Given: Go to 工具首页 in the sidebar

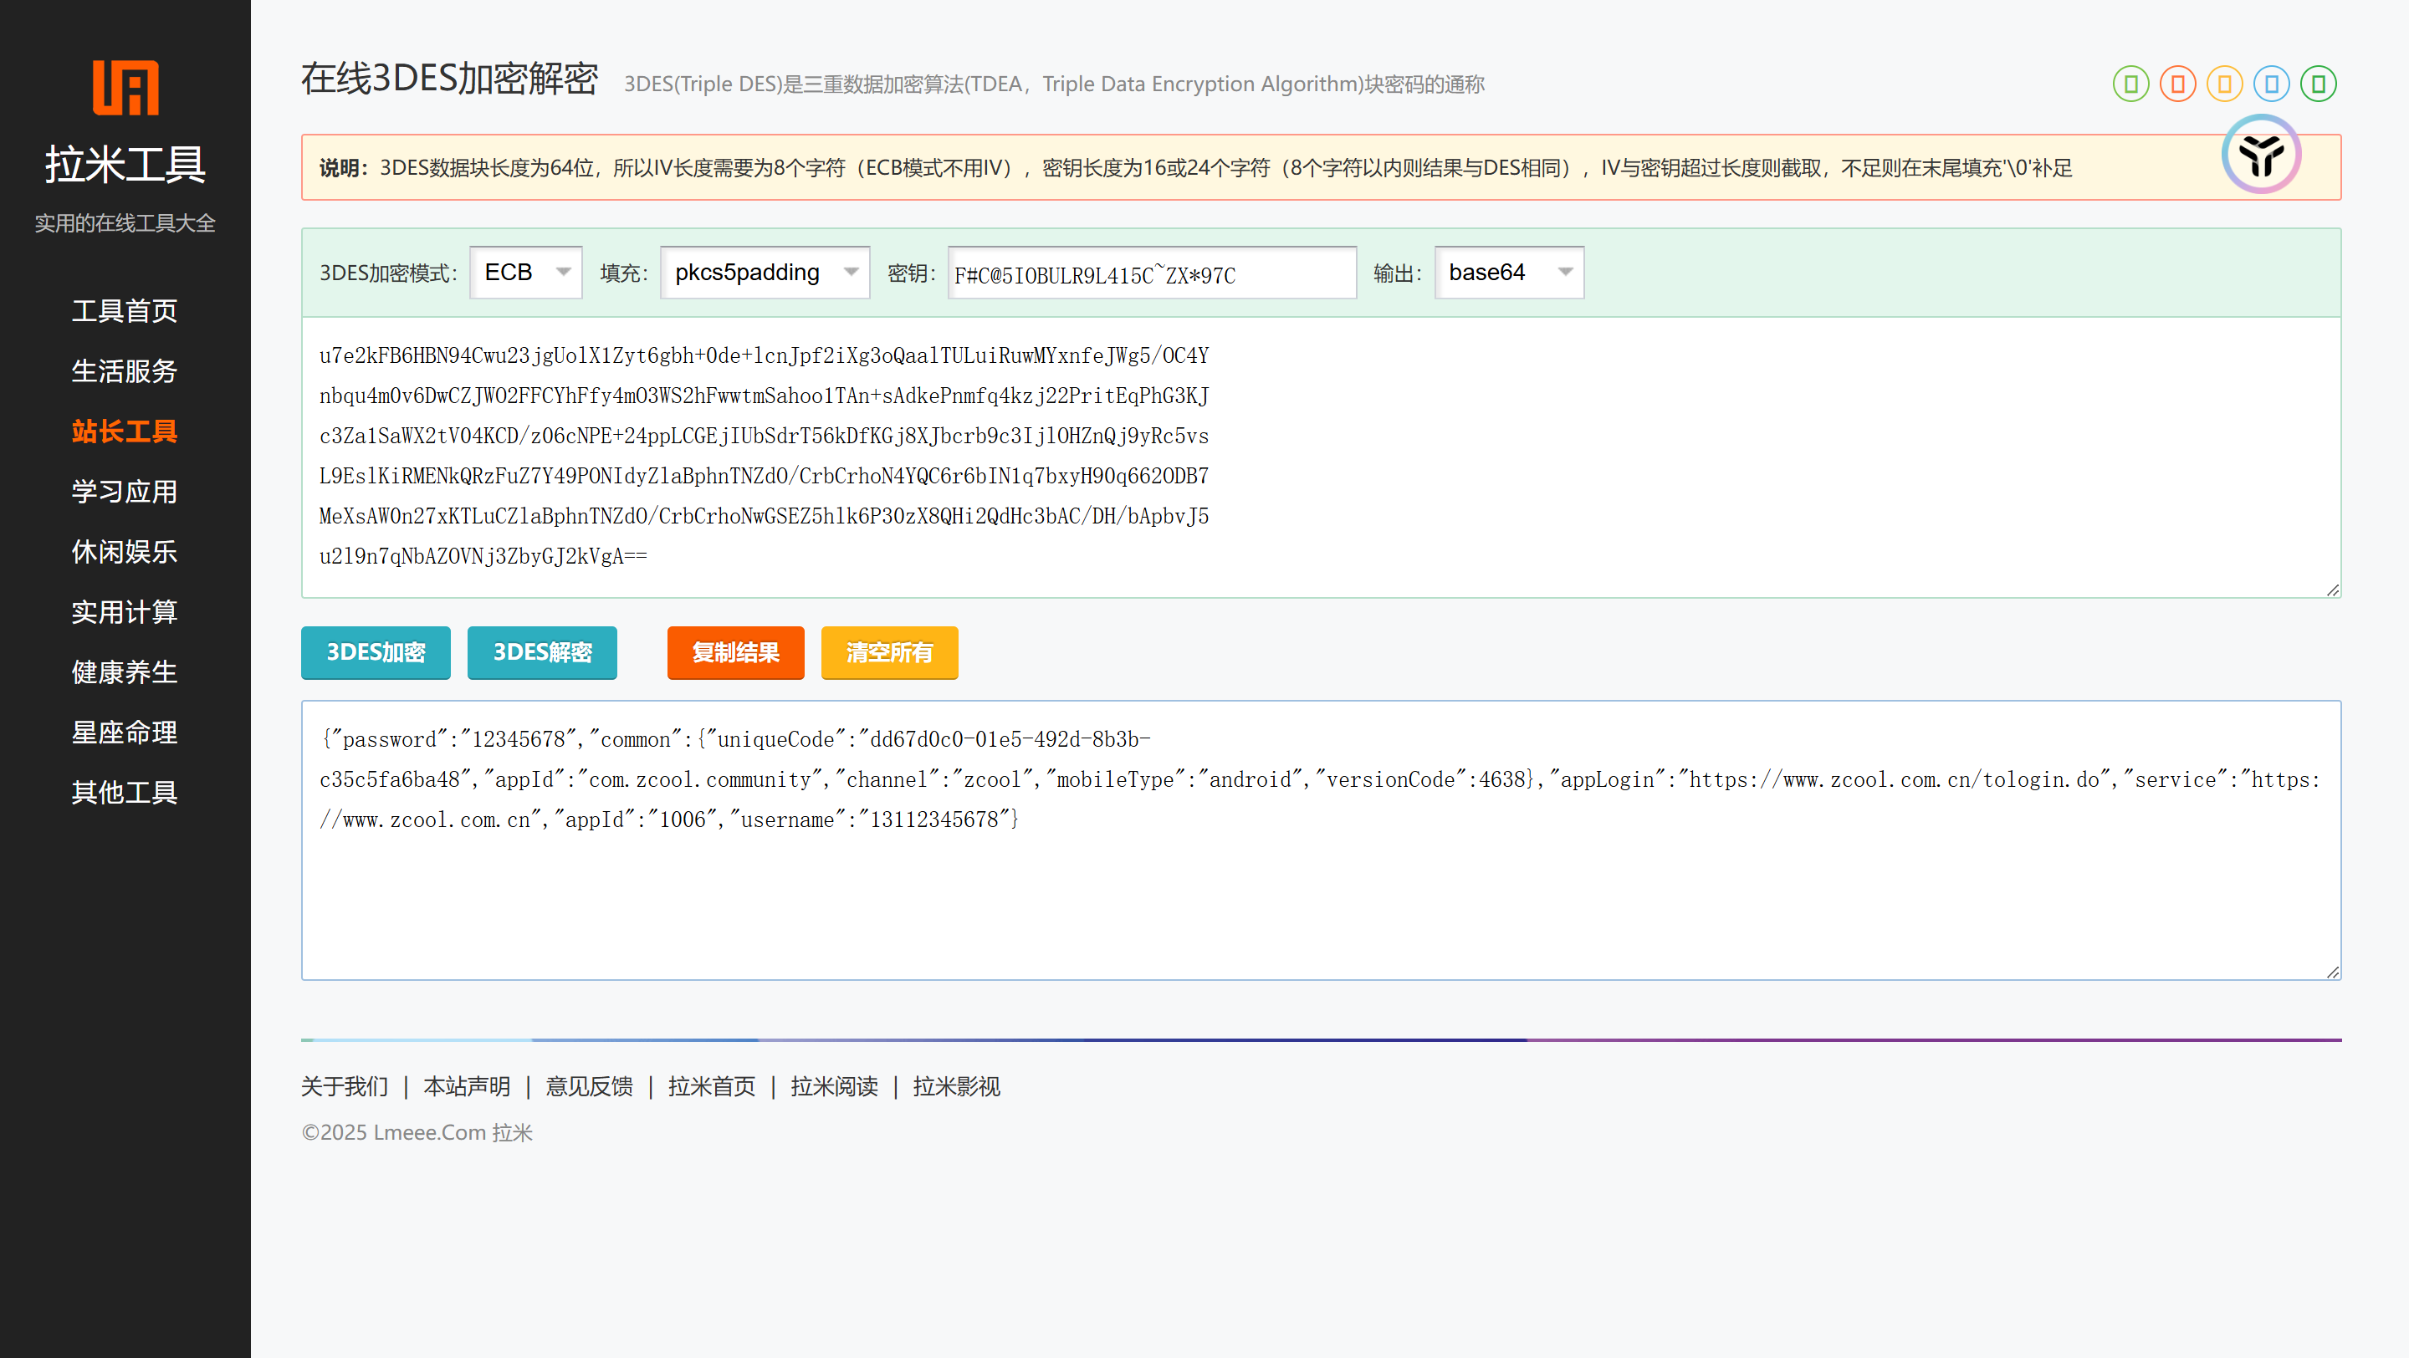Looking at the screenshot, I should point(125,310).
